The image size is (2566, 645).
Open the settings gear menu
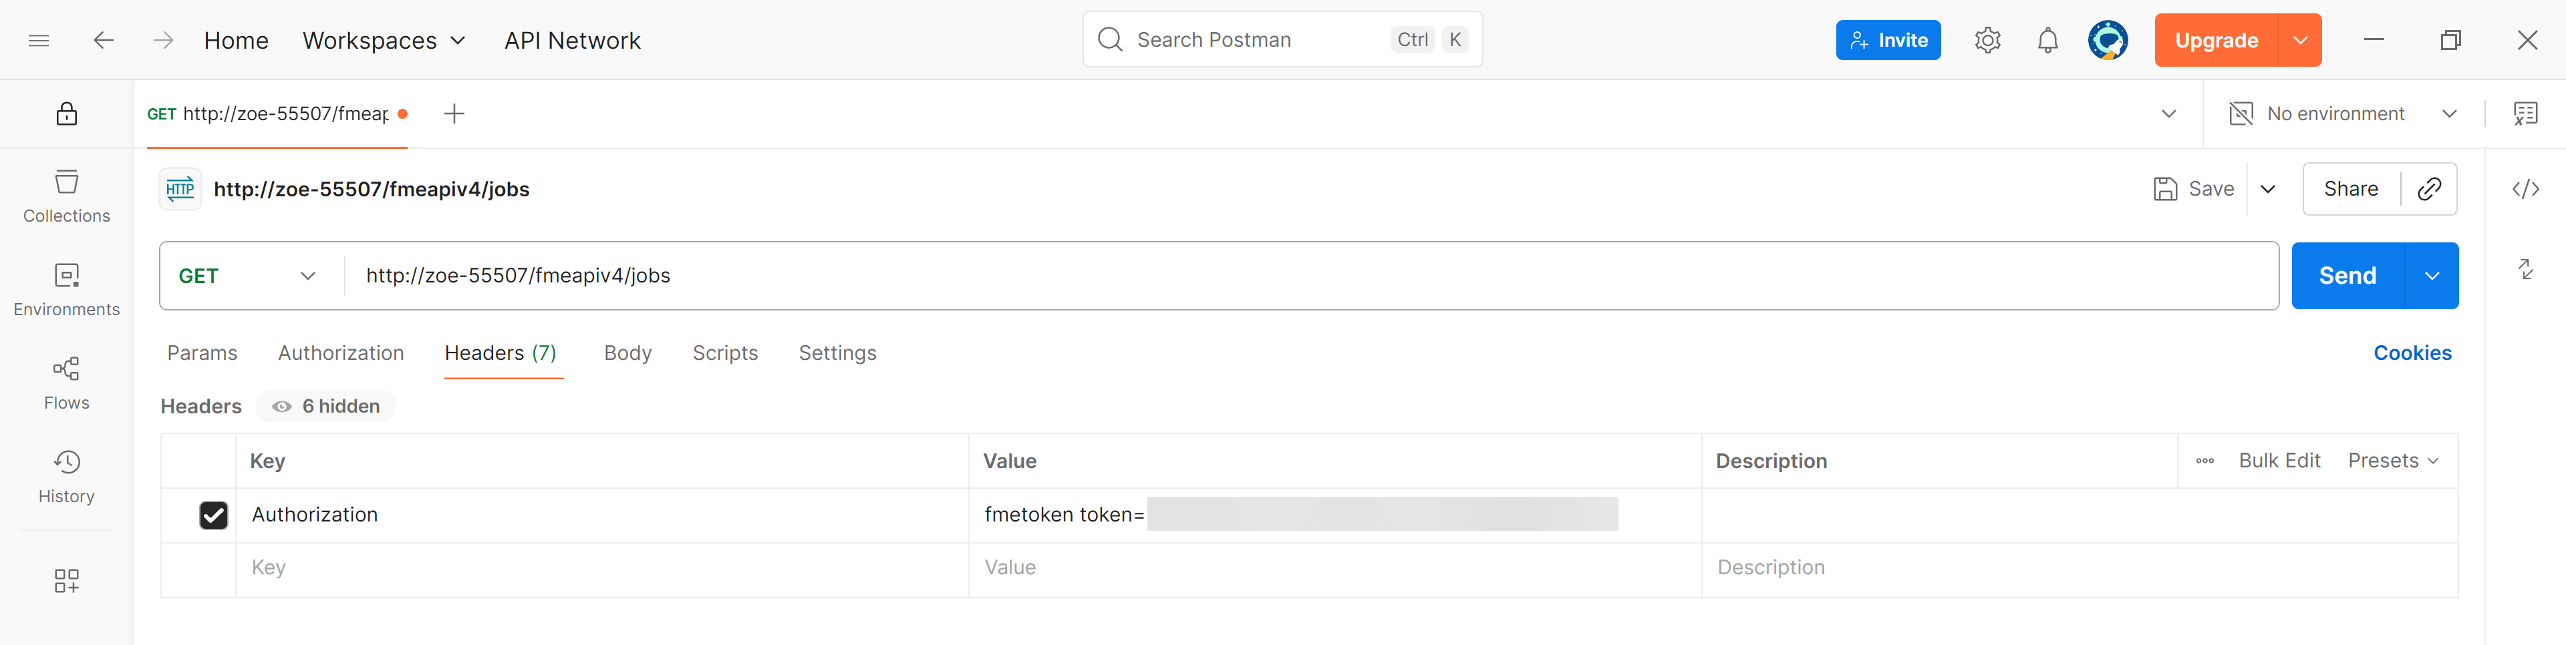pos(1987,40)
